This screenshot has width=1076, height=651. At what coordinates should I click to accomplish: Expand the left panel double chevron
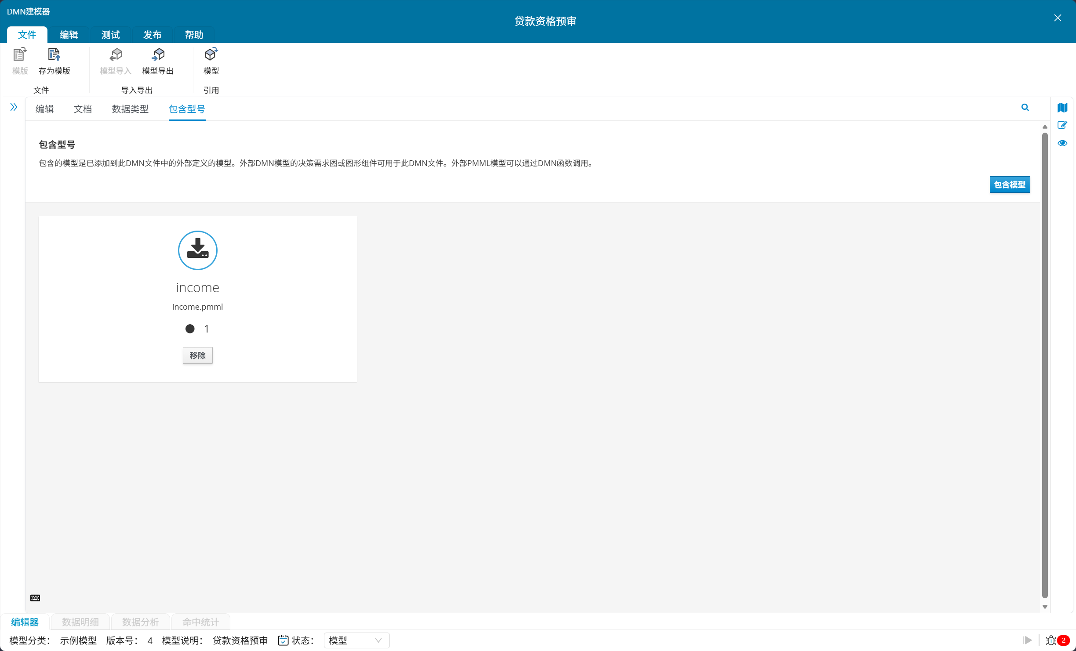[14, 107]
